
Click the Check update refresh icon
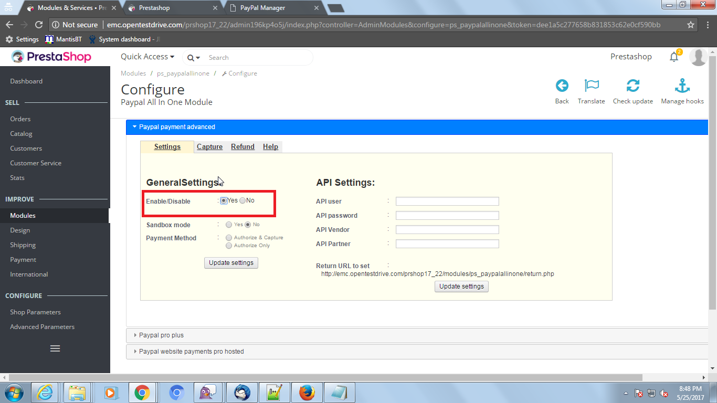click(x=633, y=86)
